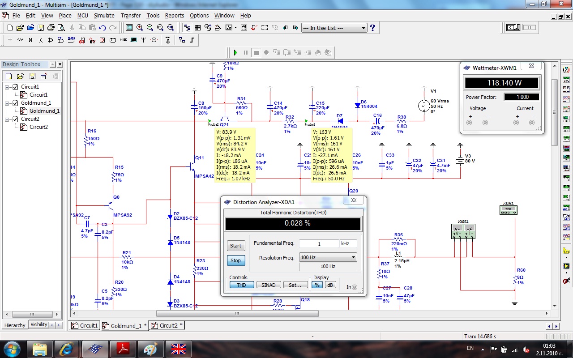Open the In Use List dropdown
This screenshot has width=573, height=358.
pos(334,28)
